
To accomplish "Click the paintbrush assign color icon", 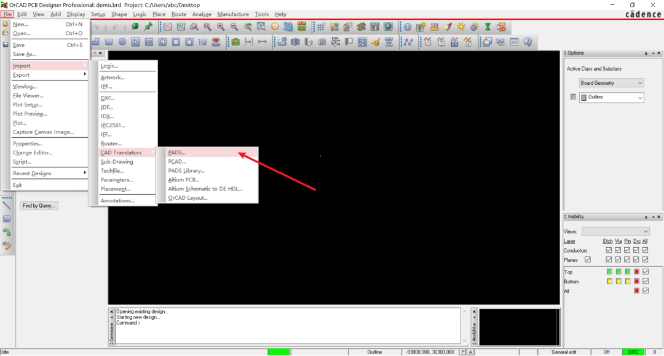I will point(448,27).
